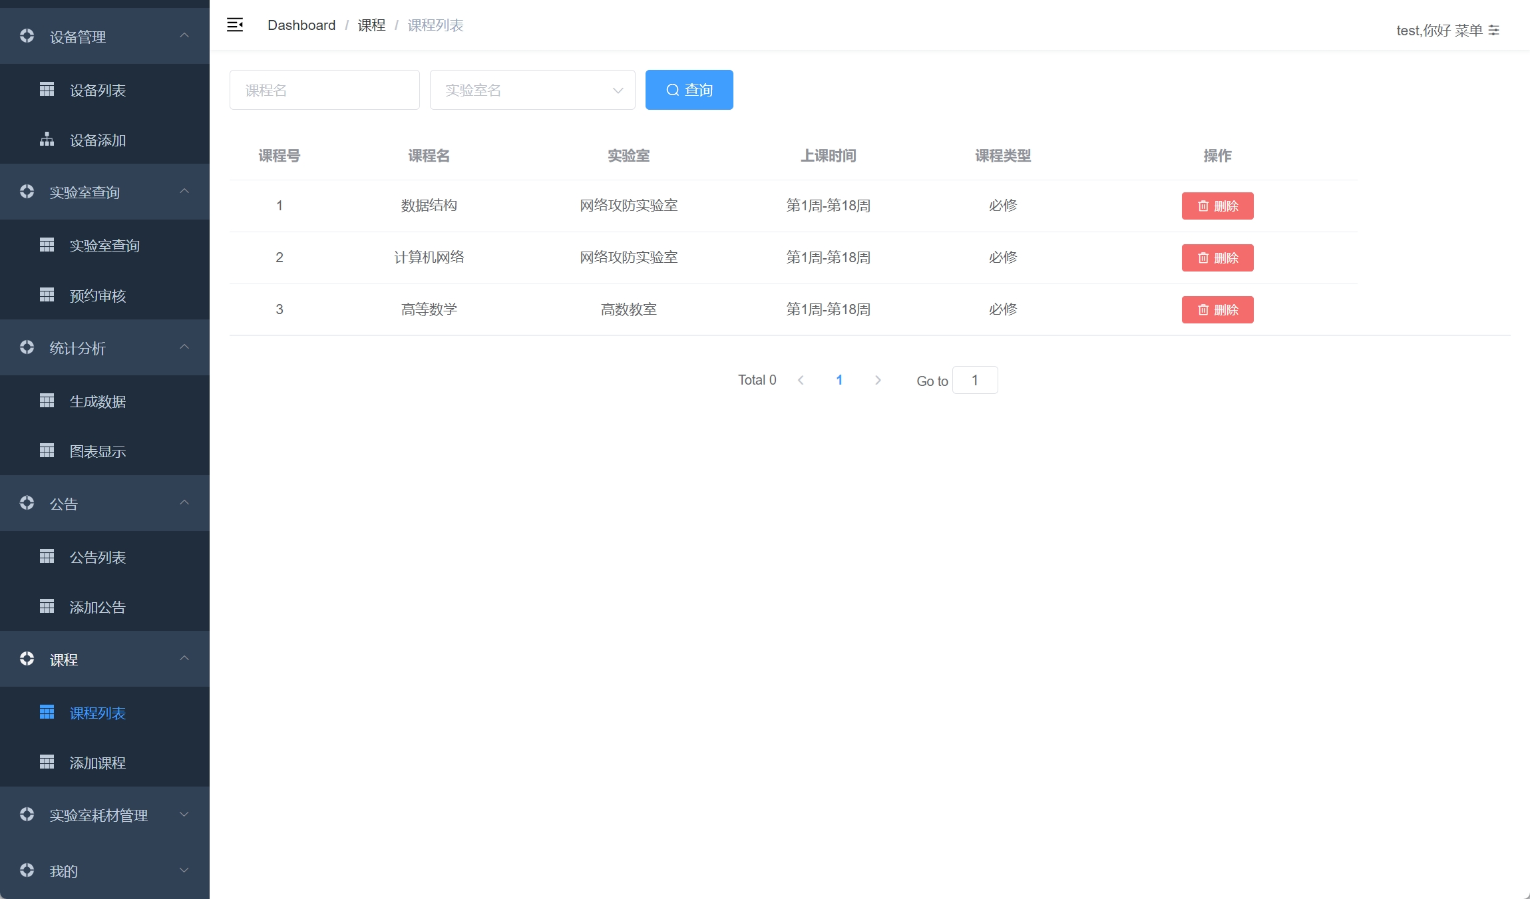Delete the 数据结构 course row
The image size is (1530, 899).
point(1217,206)
